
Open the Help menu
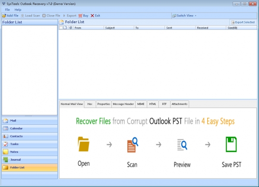[18, 10]
